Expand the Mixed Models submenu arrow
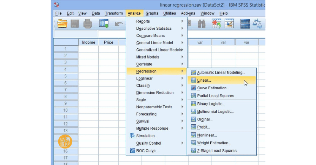Image resolution: width=316 pixels, height=165 pixels. coord(182,57)
